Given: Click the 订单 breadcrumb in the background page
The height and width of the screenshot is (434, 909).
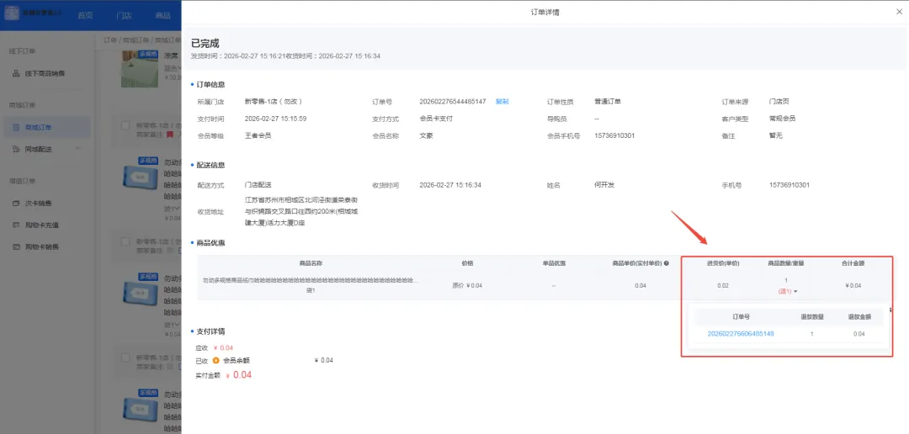Looking at the screenshot, I should click(x=110, y=40).
